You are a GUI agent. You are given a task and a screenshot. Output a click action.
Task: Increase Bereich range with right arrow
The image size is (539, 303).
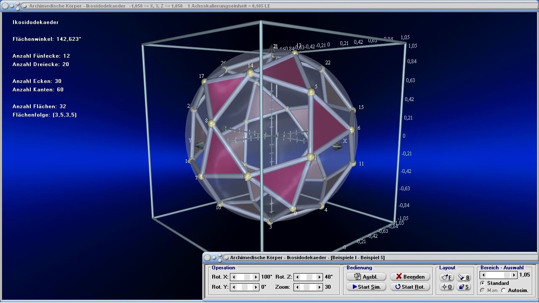[x=514, y=275]
